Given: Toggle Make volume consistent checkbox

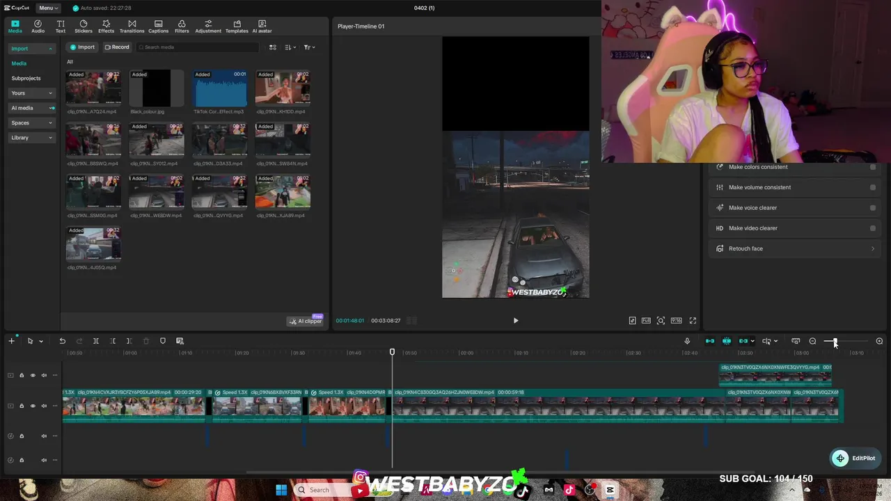Looking at the screenshot, I should tap(873, 187).
